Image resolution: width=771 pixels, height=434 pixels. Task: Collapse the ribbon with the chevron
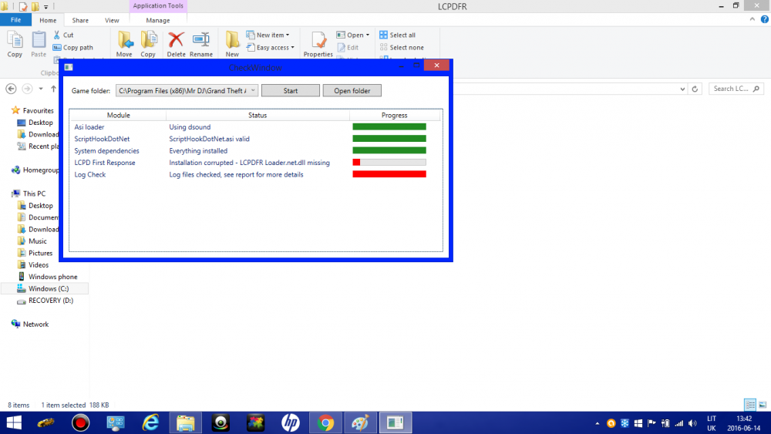[752, 19]
